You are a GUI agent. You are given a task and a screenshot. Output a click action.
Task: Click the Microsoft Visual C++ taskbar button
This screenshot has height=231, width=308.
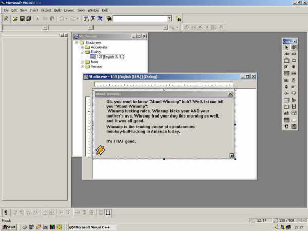click(92, 227)
